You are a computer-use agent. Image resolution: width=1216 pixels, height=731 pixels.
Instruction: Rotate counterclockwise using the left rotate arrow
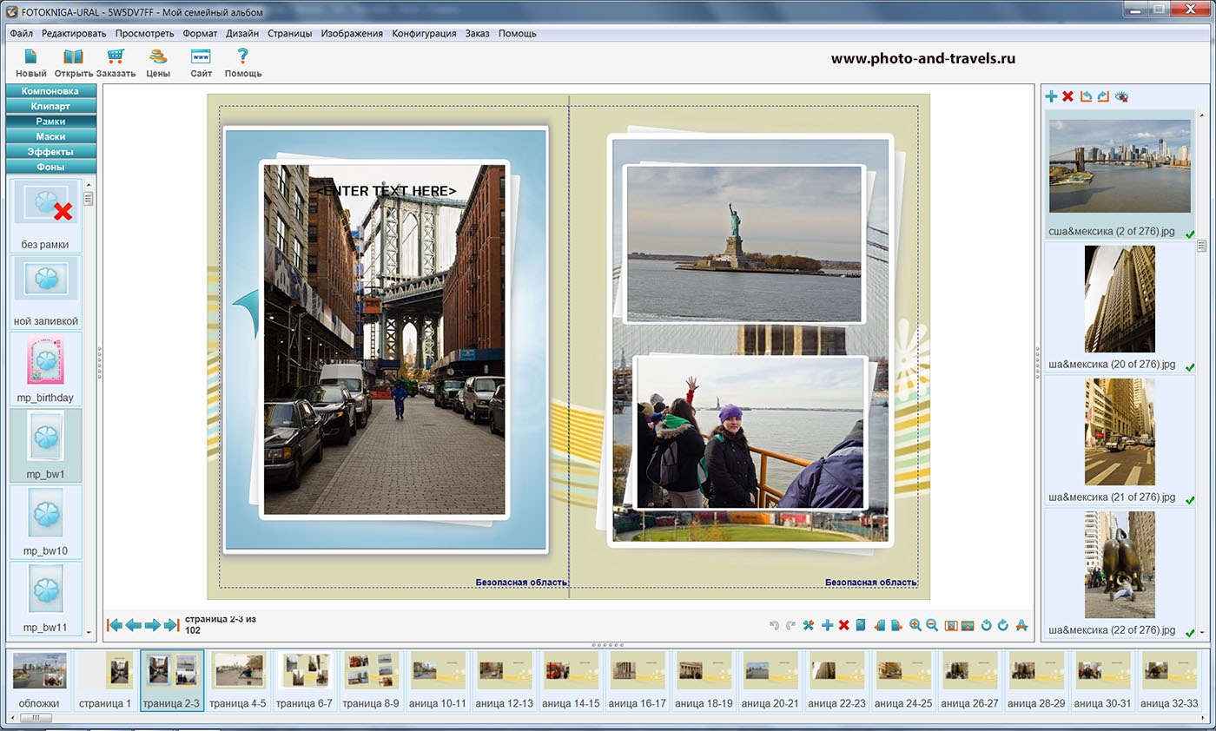coord(986,625)
